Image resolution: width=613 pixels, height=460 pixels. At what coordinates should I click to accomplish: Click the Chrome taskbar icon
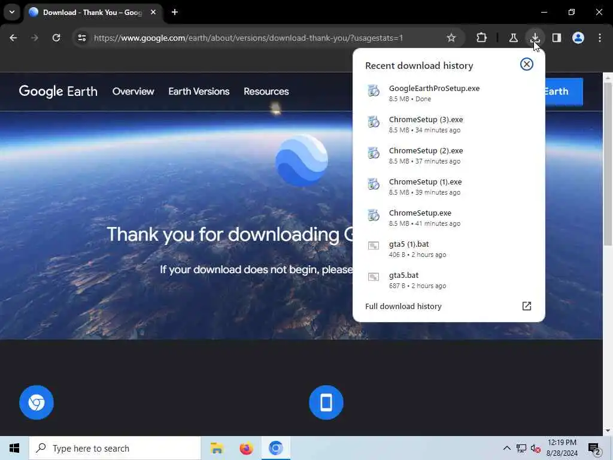(275, 448)
